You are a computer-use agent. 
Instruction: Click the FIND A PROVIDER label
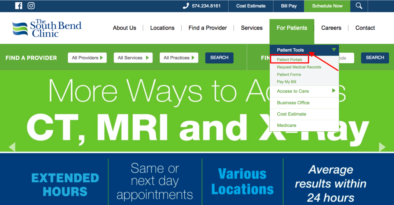(31, 58)
